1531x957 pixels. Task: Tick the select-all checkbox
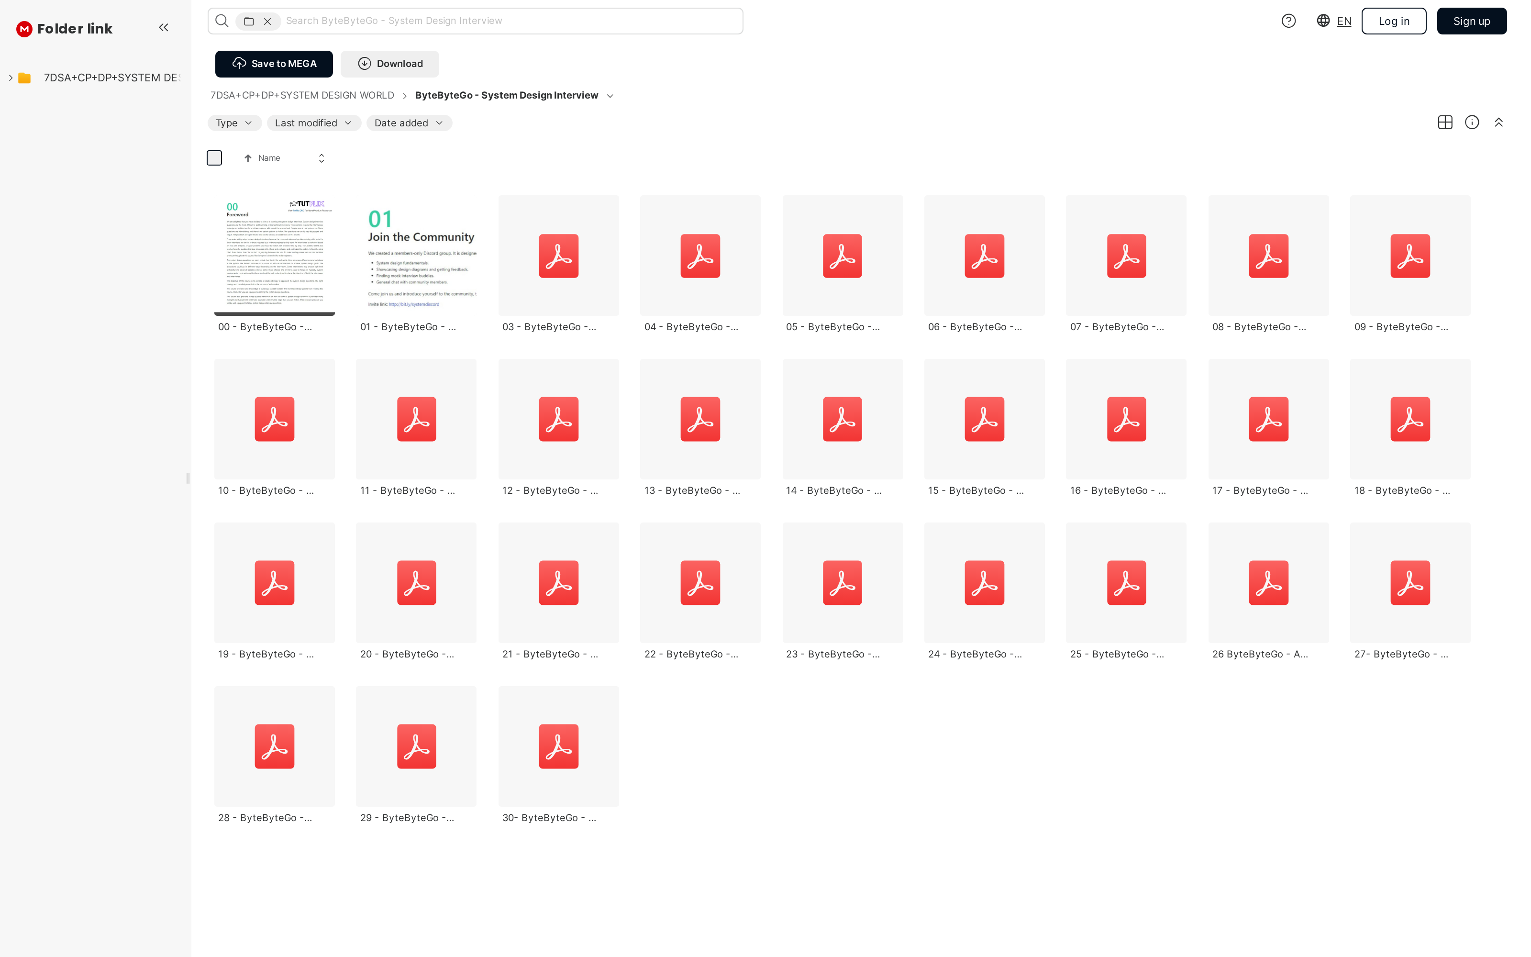[x=214, y=158]
